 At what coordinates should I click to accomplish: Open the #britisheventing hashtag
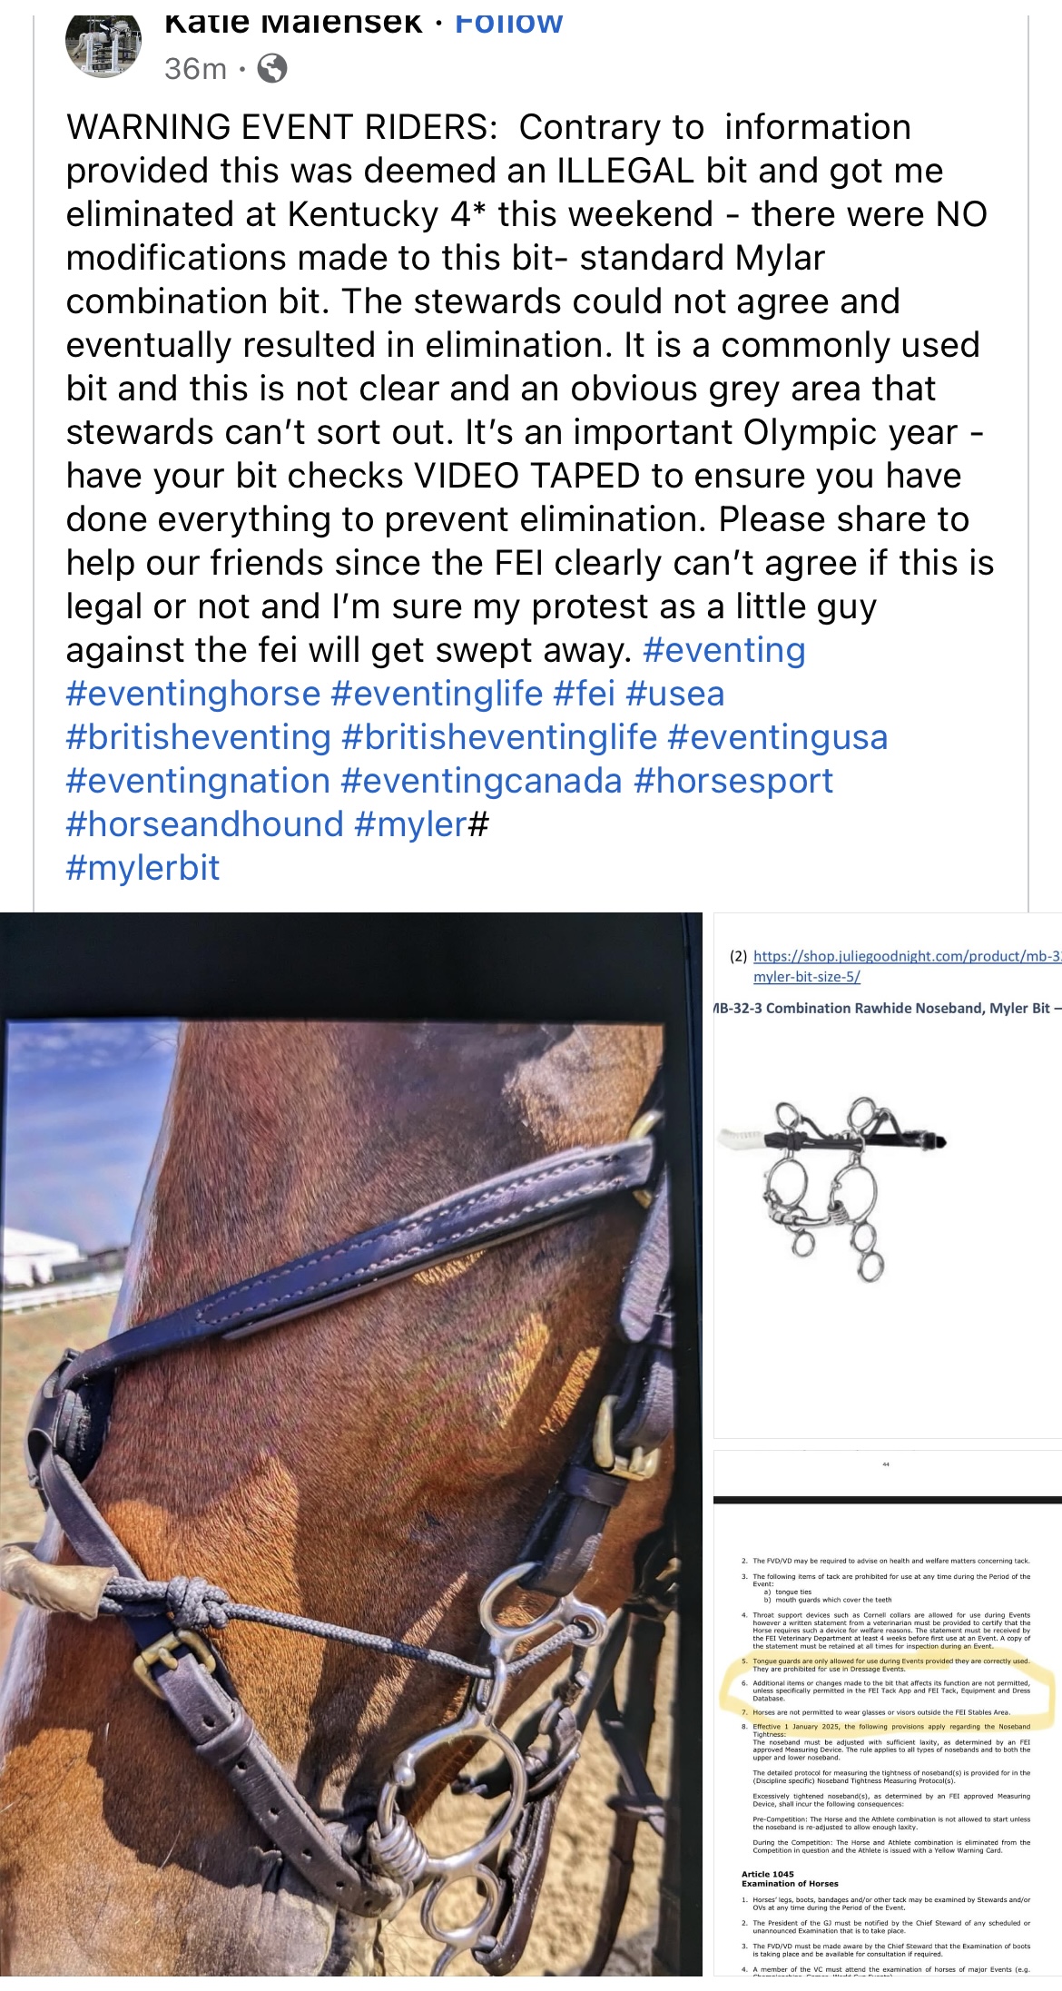198,737
